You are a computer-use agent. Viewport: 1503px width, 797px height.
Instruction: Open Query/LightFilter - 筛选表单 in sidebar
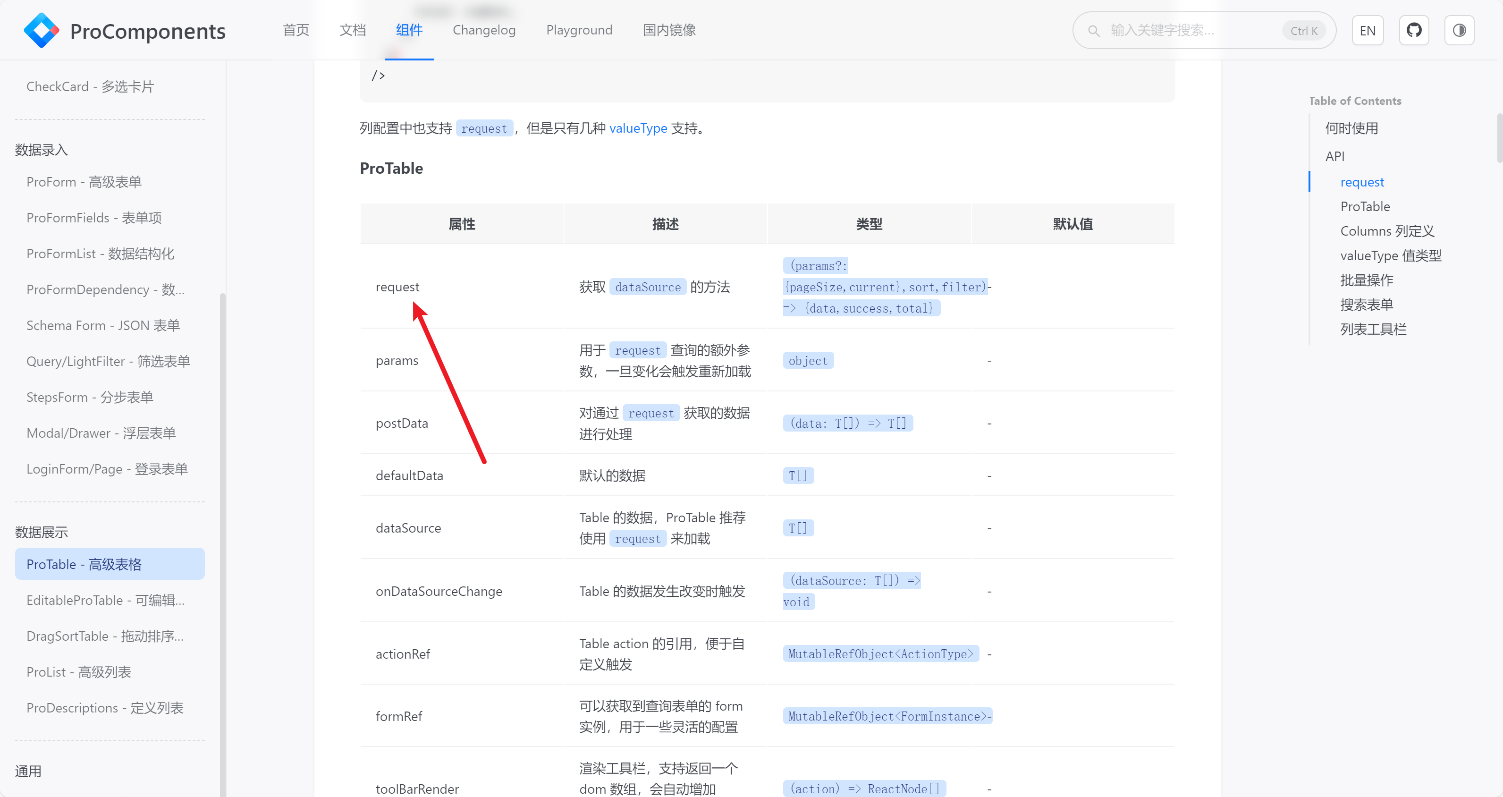coord(110,362)
